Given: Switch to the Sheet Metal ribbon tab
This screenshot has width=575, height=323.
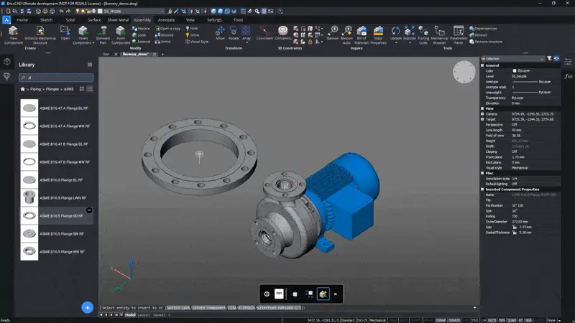Looking at the screenshot, I should pos(118,20).
